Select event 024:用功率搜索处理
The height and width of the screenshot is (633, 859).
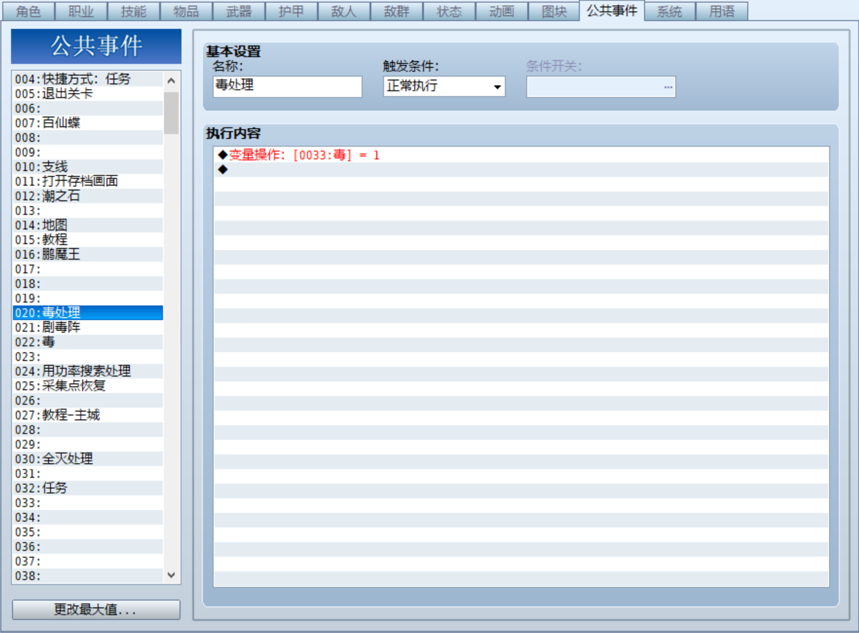pos(88,371)
